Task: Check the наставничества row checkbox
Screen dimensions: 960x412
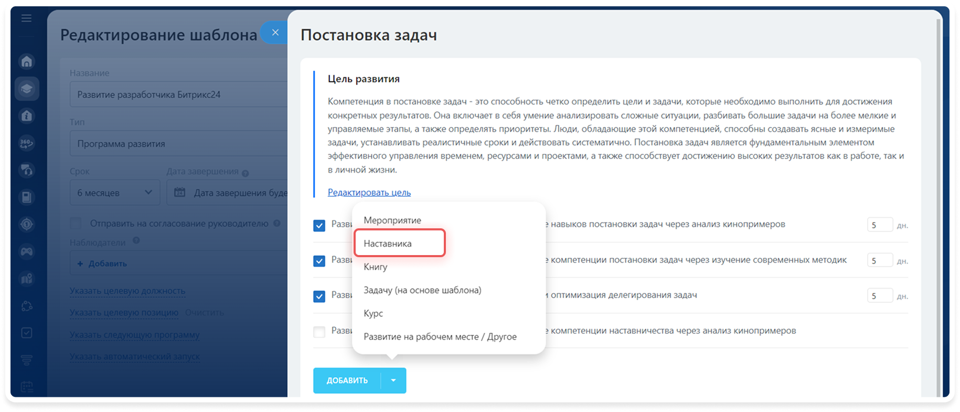Action: [319, 332]
